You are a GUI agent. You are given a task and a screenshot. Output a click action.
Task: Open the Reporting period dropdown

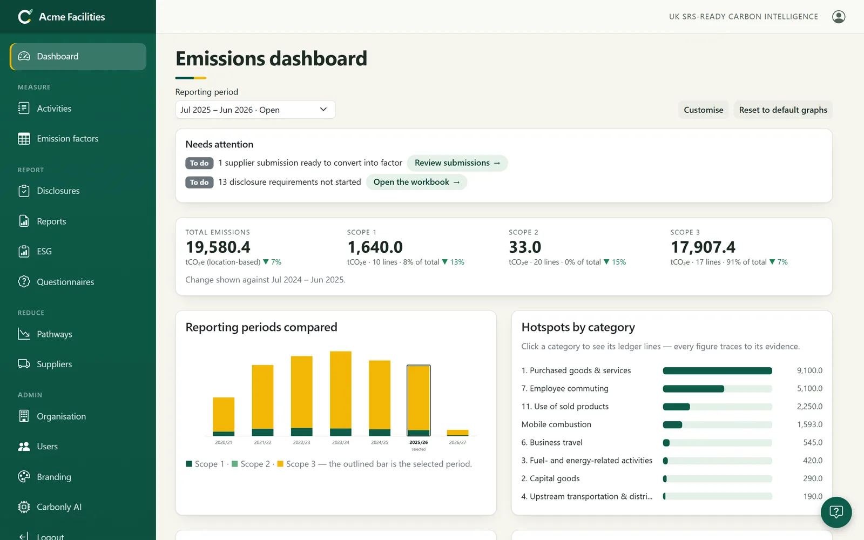255,110
